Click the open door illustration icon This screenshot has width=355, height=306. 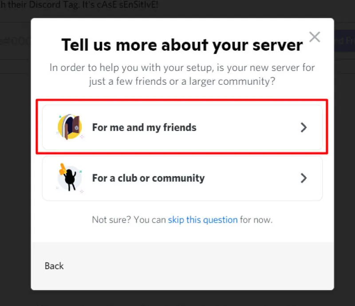click(x=70, y=127)
